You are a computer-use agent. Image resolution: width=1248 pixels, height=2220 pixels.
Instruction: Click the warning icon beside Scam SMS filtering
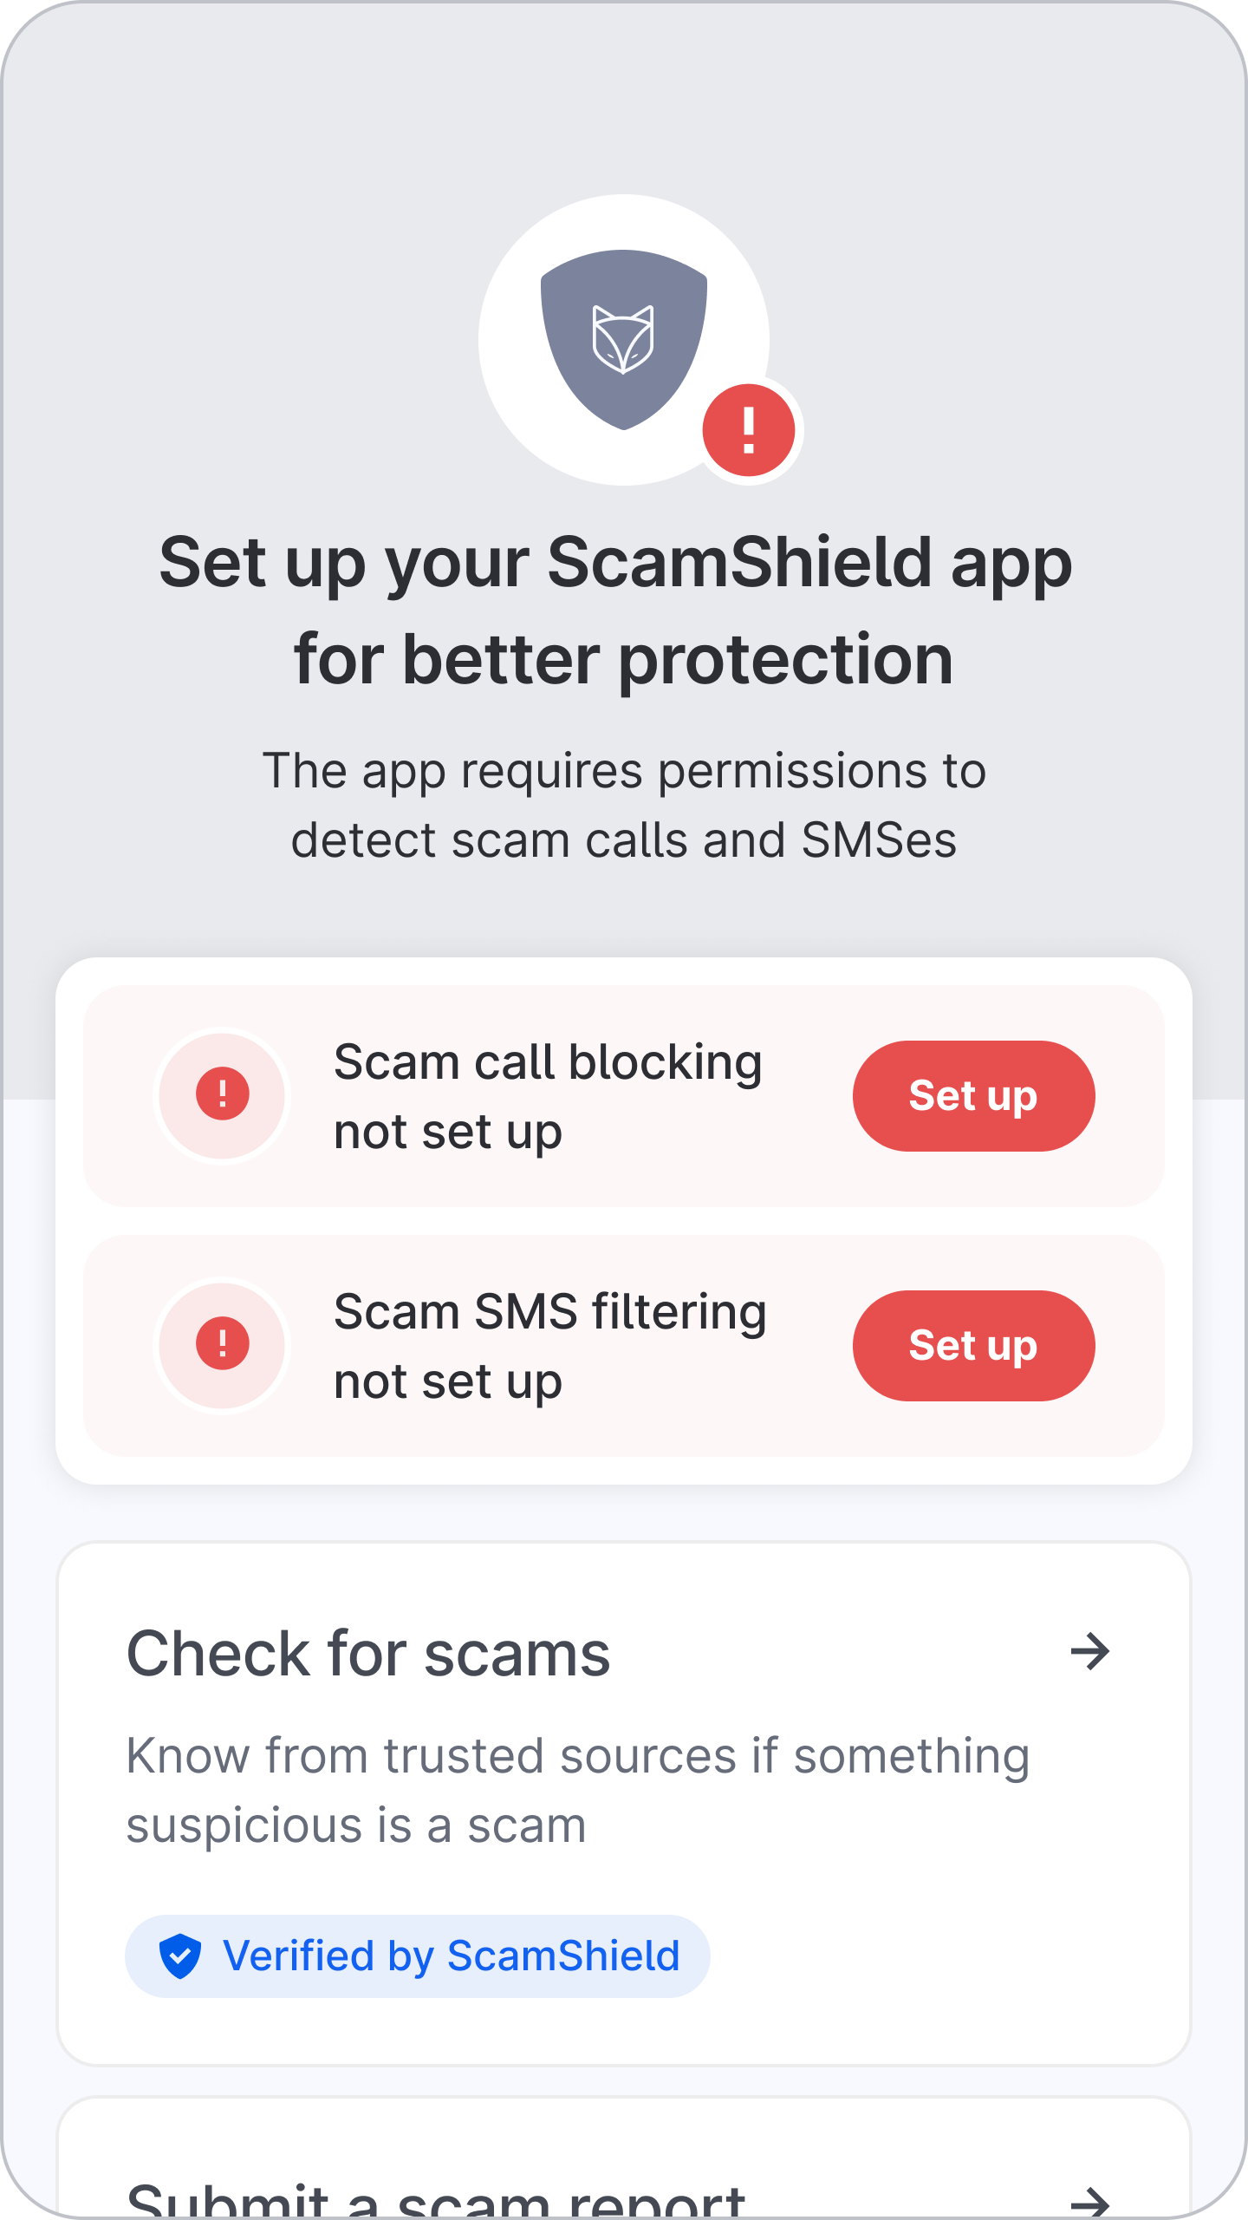[x=223, y=1343]
